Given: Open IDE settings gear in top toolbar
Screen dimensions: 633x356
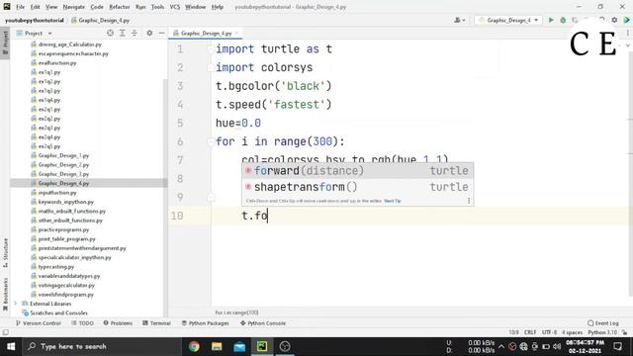Looking at the screenshot, I should point(614,20).
